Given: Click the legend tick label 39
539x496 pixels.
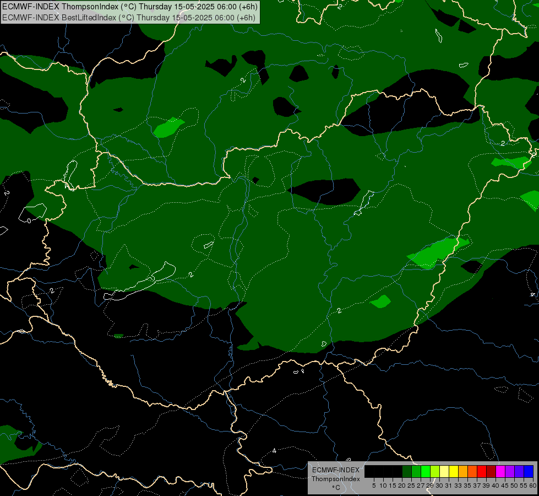Looking at the screenshot, I should [x=486, y=486].
